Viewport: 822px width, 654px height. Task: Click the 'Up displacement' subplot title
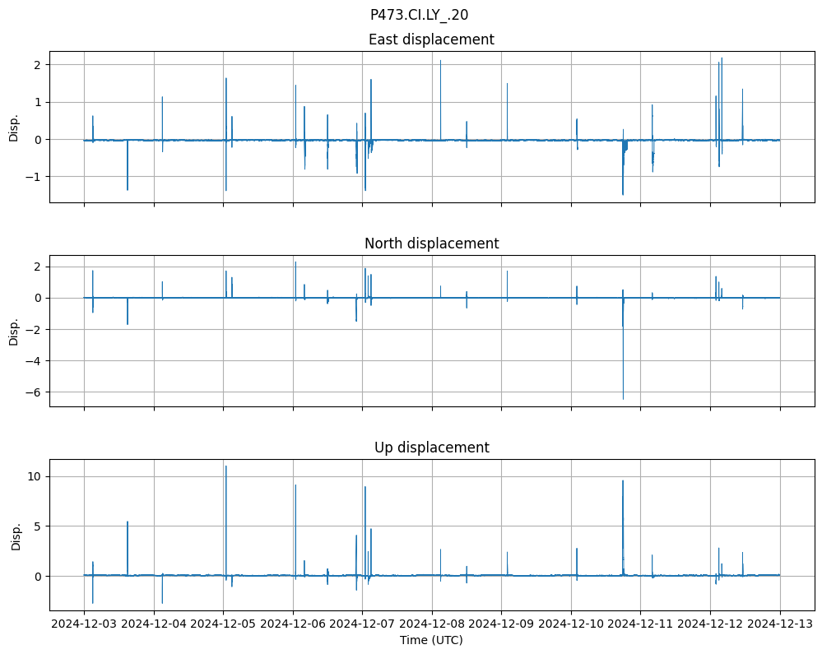431,448
